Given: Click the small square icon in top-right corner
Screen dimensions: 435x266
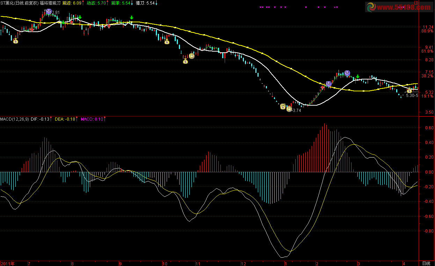Looking at the screenshot, I should tap(415, 2).
